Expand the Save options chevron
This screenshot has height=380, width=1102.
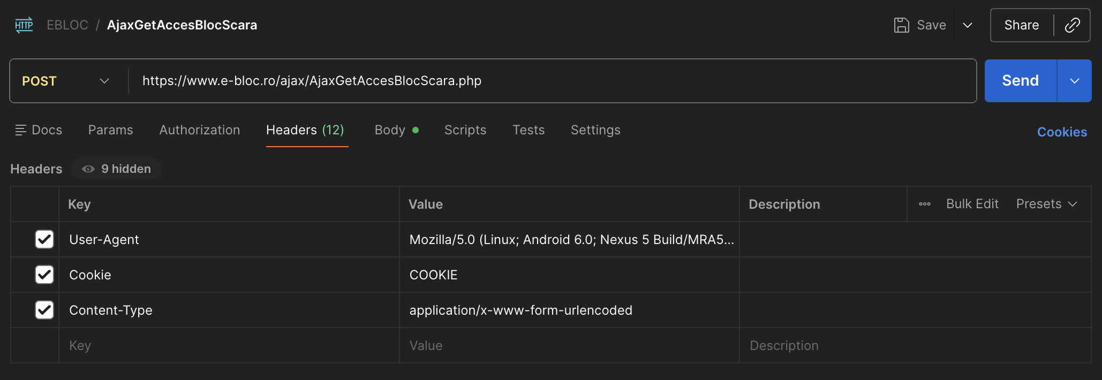967,25
